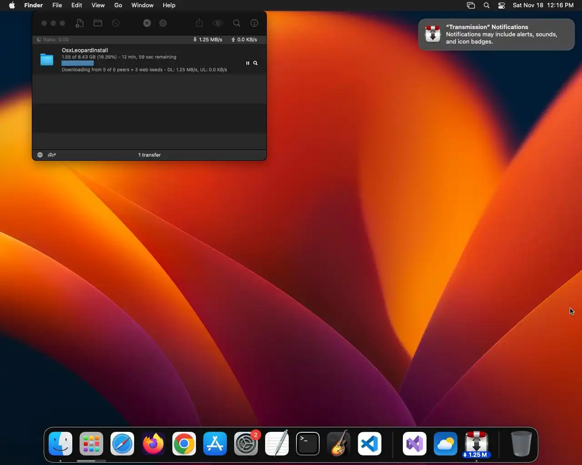Open the Help menu
582x465 pixels.
point(169,5)
